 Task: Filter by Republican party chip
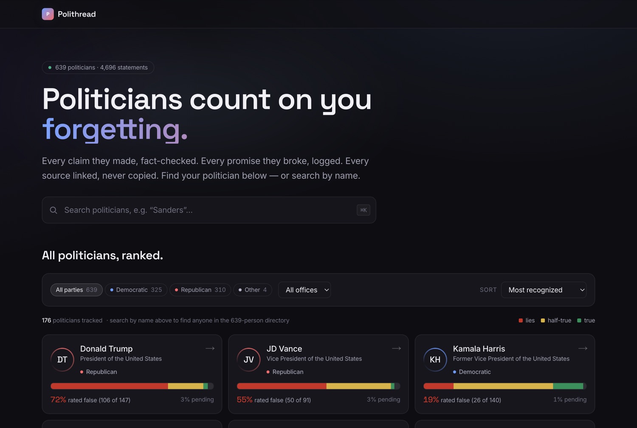(200, 290)
